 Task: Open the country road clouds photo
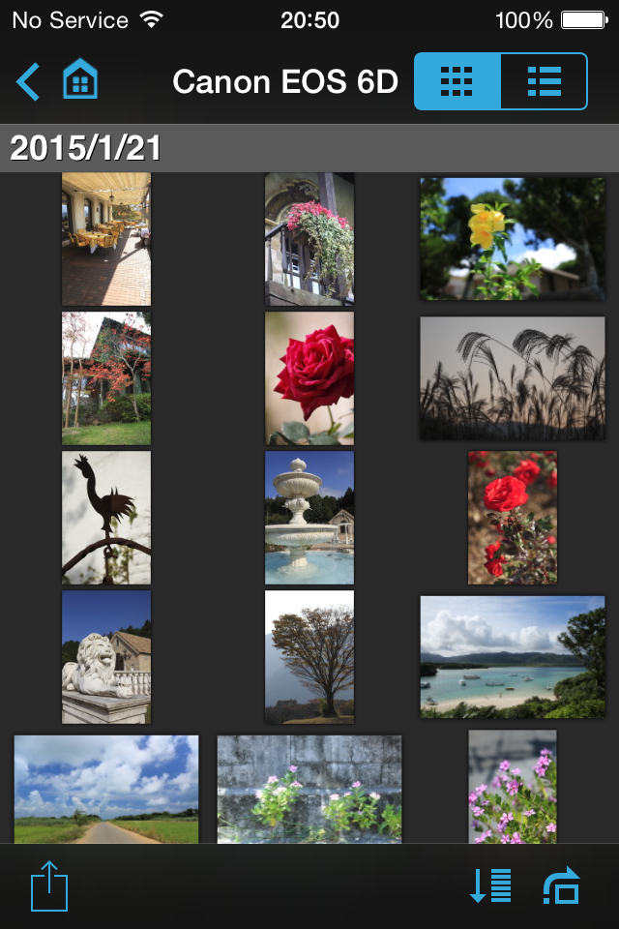click(106, 789)
